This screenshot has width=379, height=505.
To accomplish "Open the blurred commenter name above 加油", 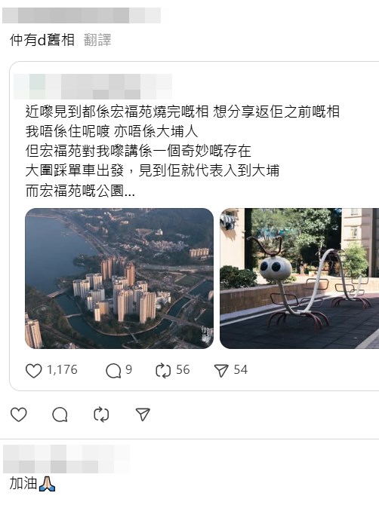I will tap(66, 458).
